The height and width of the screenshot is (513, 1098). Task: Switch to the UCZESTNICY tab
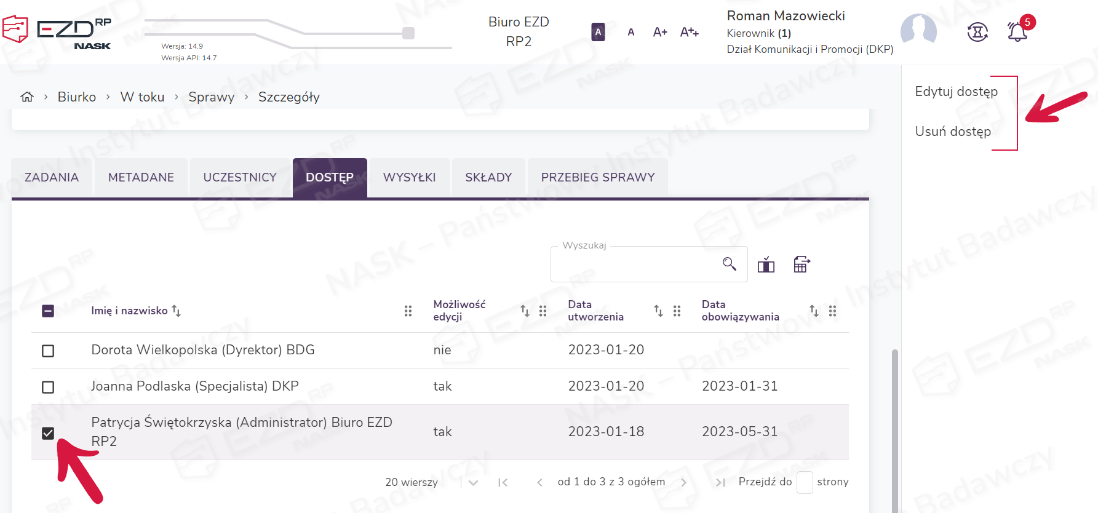click(240, 178)
